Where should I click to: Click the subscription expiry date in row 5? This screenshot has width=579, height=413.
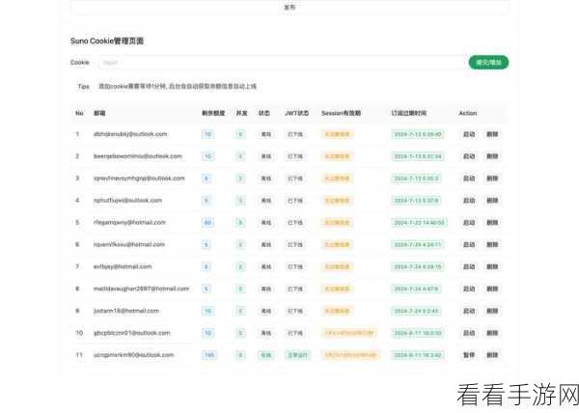[x=419, y=223]
